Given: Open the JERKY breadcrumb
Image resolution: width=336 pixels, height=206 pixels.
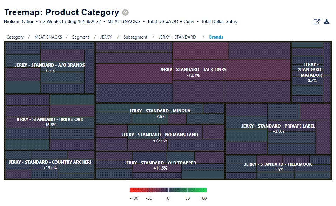Looking at the screenshot, I should click(106, 37).
